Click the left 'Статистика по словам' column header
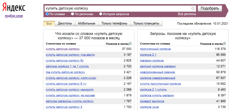The height and width of the screenshot is (110, 231). pos(61,44)
